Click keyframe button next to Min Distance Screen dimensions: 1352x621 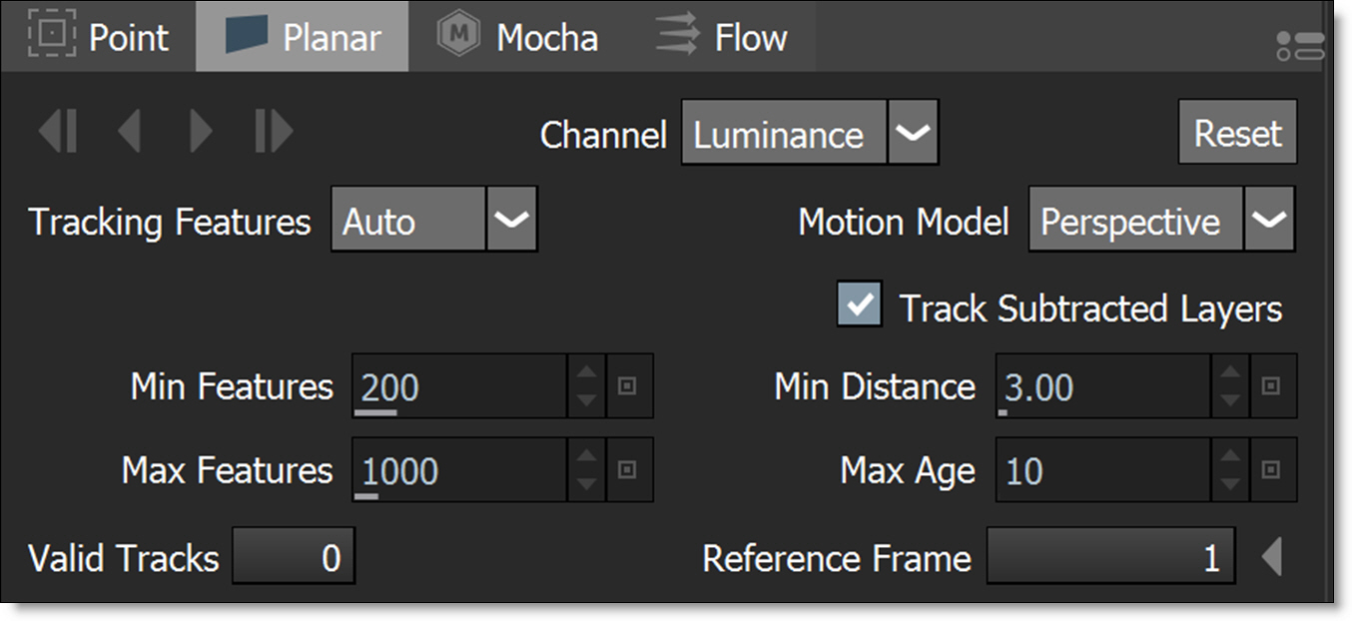pos(1271,386)
